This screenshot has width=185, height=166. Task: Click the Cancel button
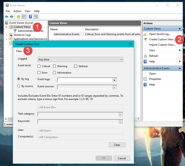coord(122,158)
